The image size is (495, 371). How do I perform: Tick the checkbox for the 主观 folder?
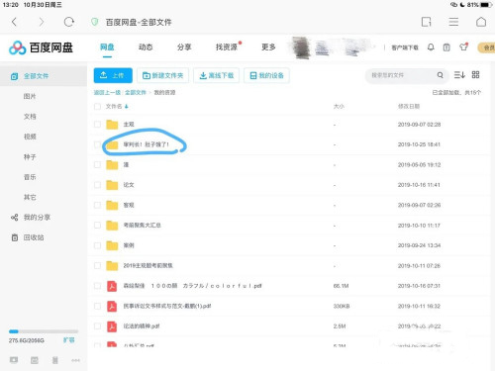(97, 125)
